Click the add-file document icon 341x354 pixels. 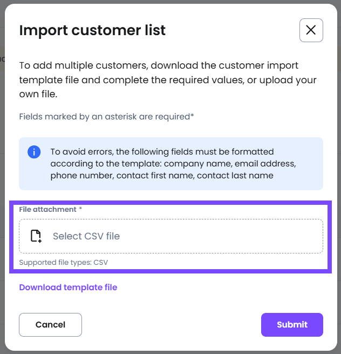tap(36, 236)
